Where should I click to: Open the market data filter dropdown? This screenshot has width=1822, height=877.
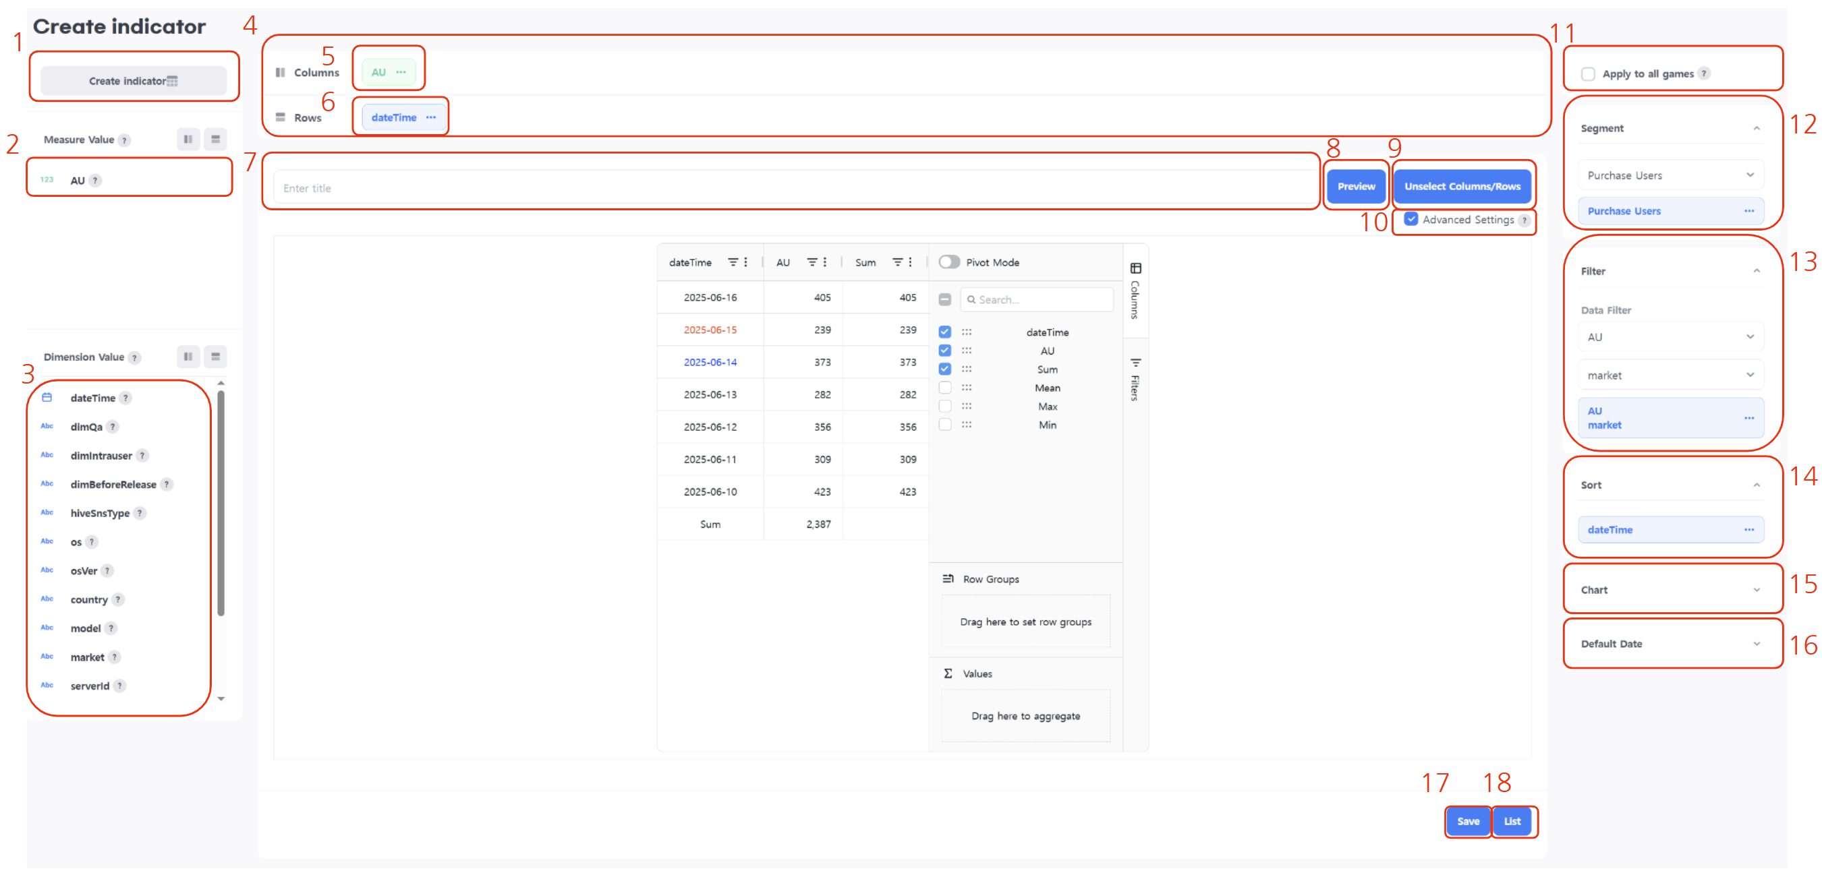click(x=1670, y=375)
